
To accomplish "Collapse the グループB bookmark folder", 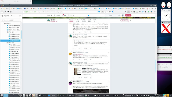I will (6, 43).
